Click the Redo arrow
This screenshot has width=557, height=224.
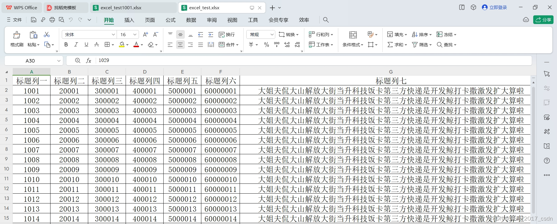coord(80,20)
